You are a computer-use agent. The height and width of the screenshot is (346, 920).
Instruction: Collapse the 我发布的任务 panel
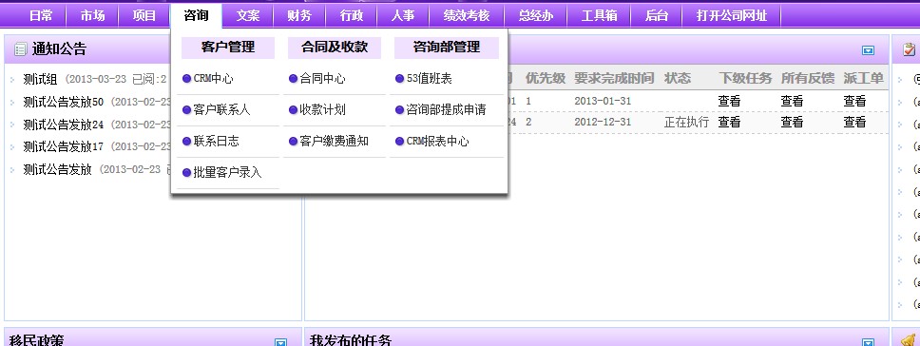click(869, 343)
